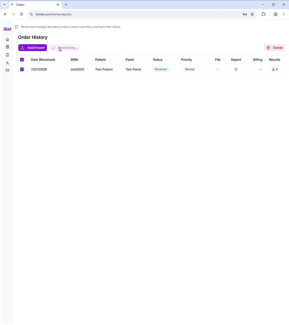289x325 pixels.
Task: Toggle the sidebar panel icon
Action: [17, 27]
